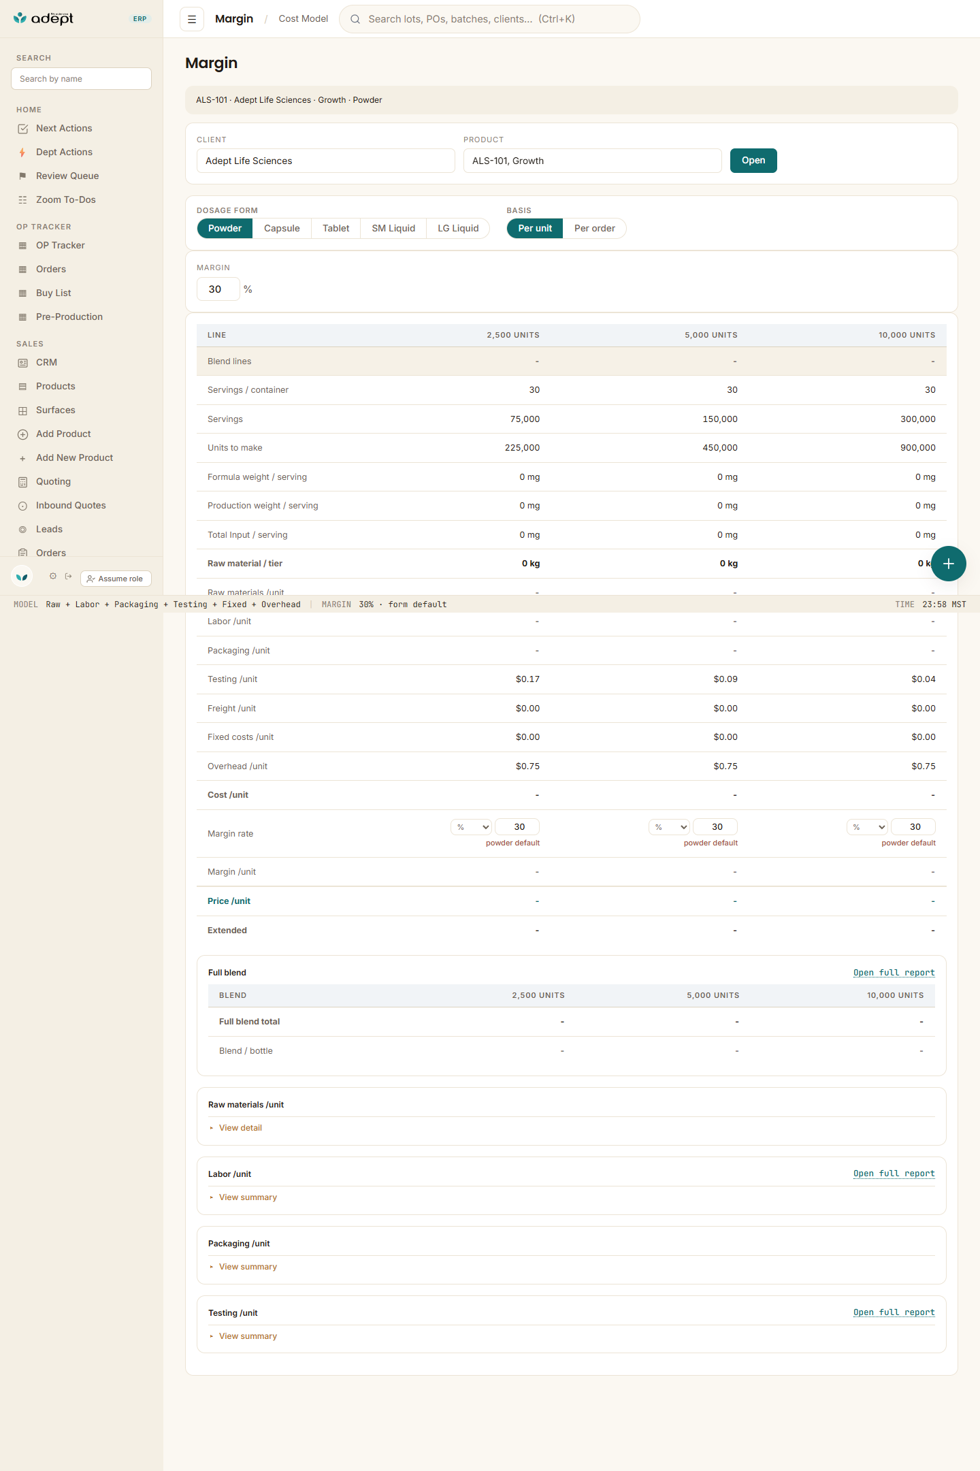Select the SM Liquid dosage form
Image resolution: width=980 pixels, height=1471 pixels.
393,229
